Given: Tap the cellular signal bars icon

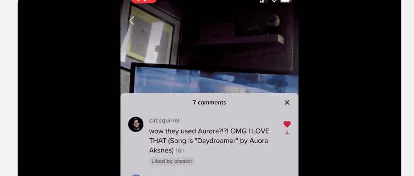Looking at the screenshot, I should [262, 1].
